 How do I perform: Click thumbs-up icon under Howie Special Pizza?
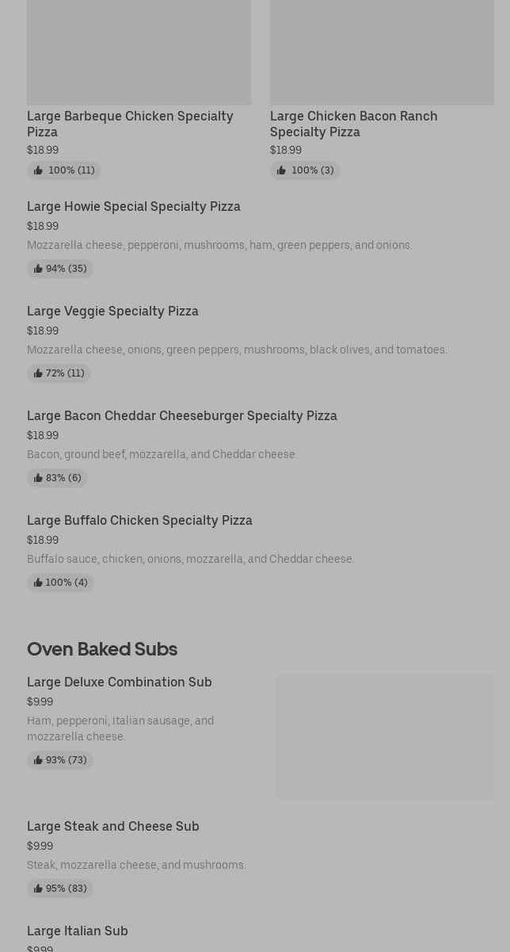point(38,269)
